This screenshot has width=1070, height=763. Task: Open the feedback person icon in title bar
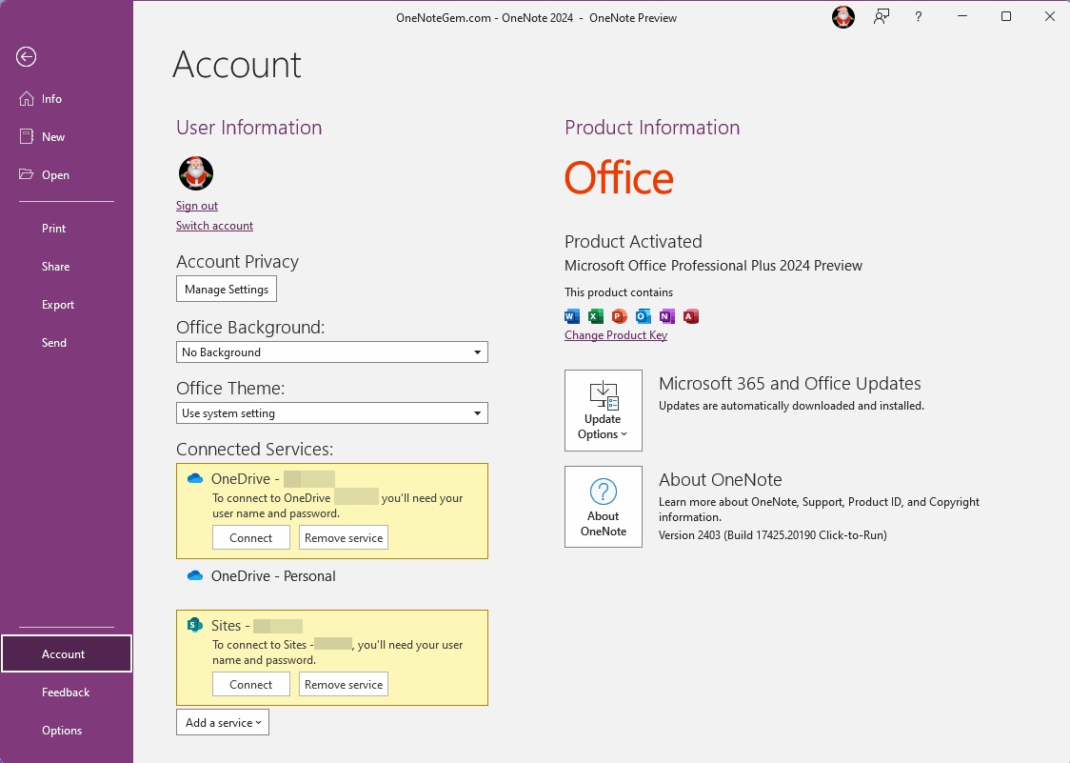tap(882, 17)
